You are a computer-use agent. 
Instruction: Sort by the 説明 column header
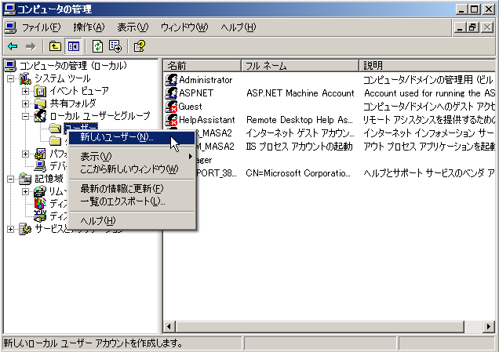tap(427, 66)
